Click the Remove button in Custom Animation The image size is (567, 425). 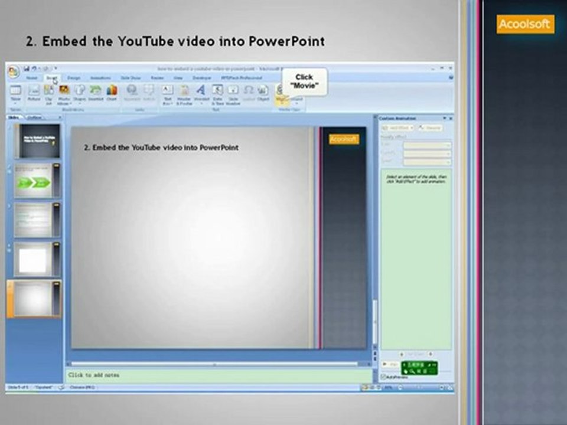(x=430, y=127)
